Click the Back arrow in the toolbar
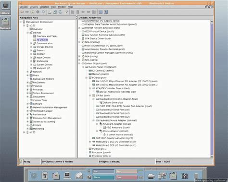This screenshot has width=228, height=182. click(x=22, y=12)
